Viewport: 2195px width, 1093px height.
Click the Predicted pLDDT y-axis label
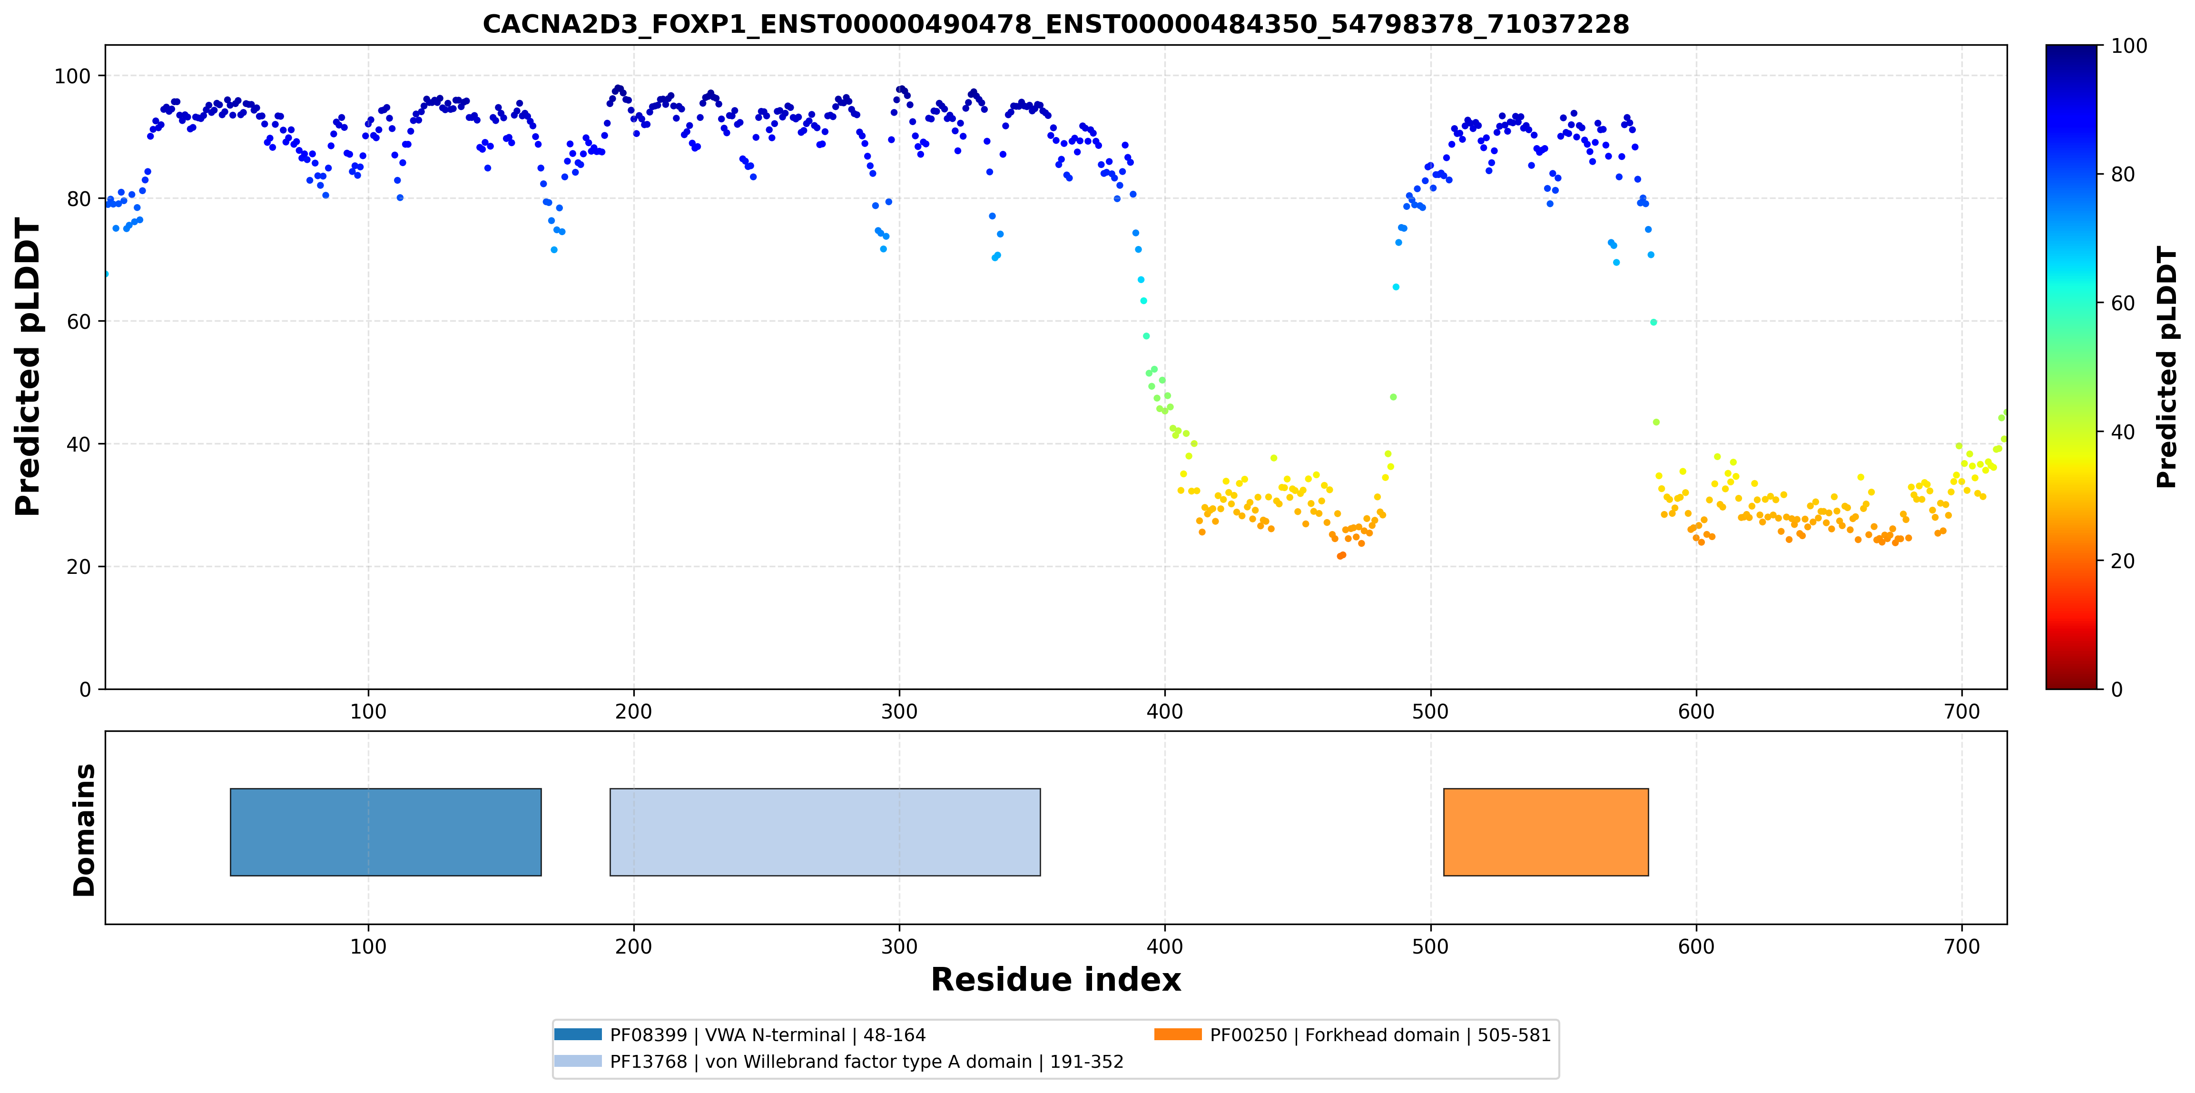tap(27, 366)
